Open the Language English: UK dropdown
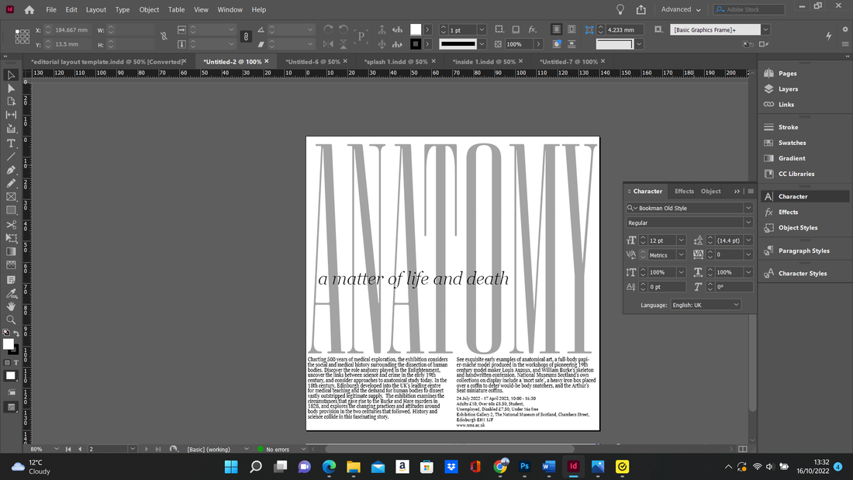 coord(706,305)
